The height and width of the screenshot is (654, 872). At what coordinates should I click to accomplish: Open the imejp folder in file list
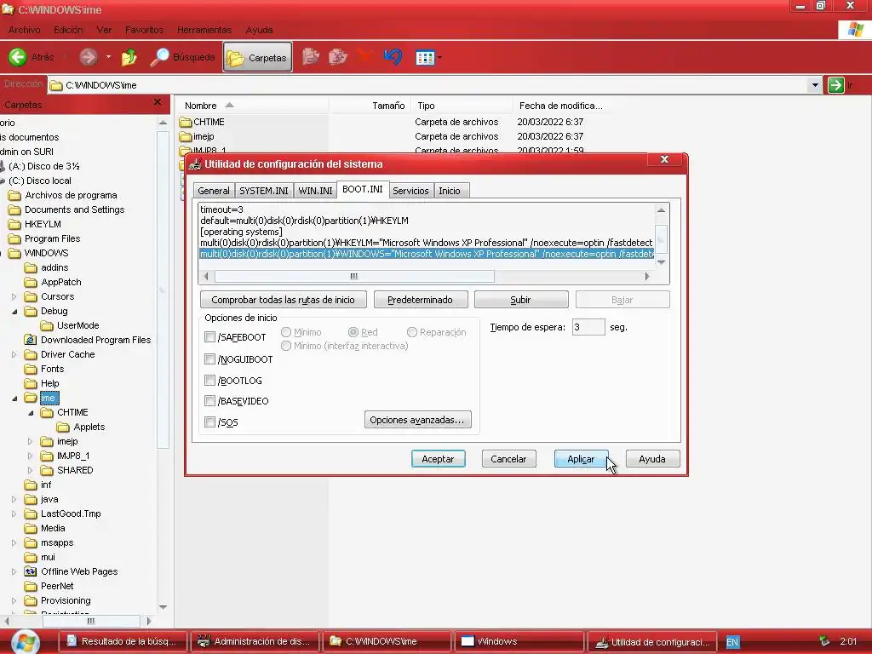pos(197,136)
